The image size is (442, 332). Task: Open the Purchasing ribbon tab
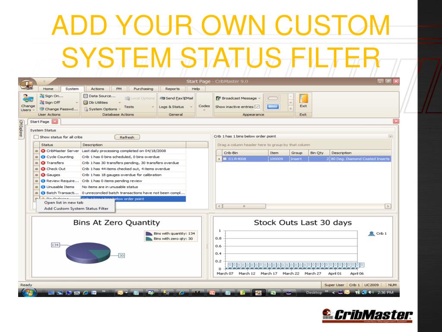(143, 89)
